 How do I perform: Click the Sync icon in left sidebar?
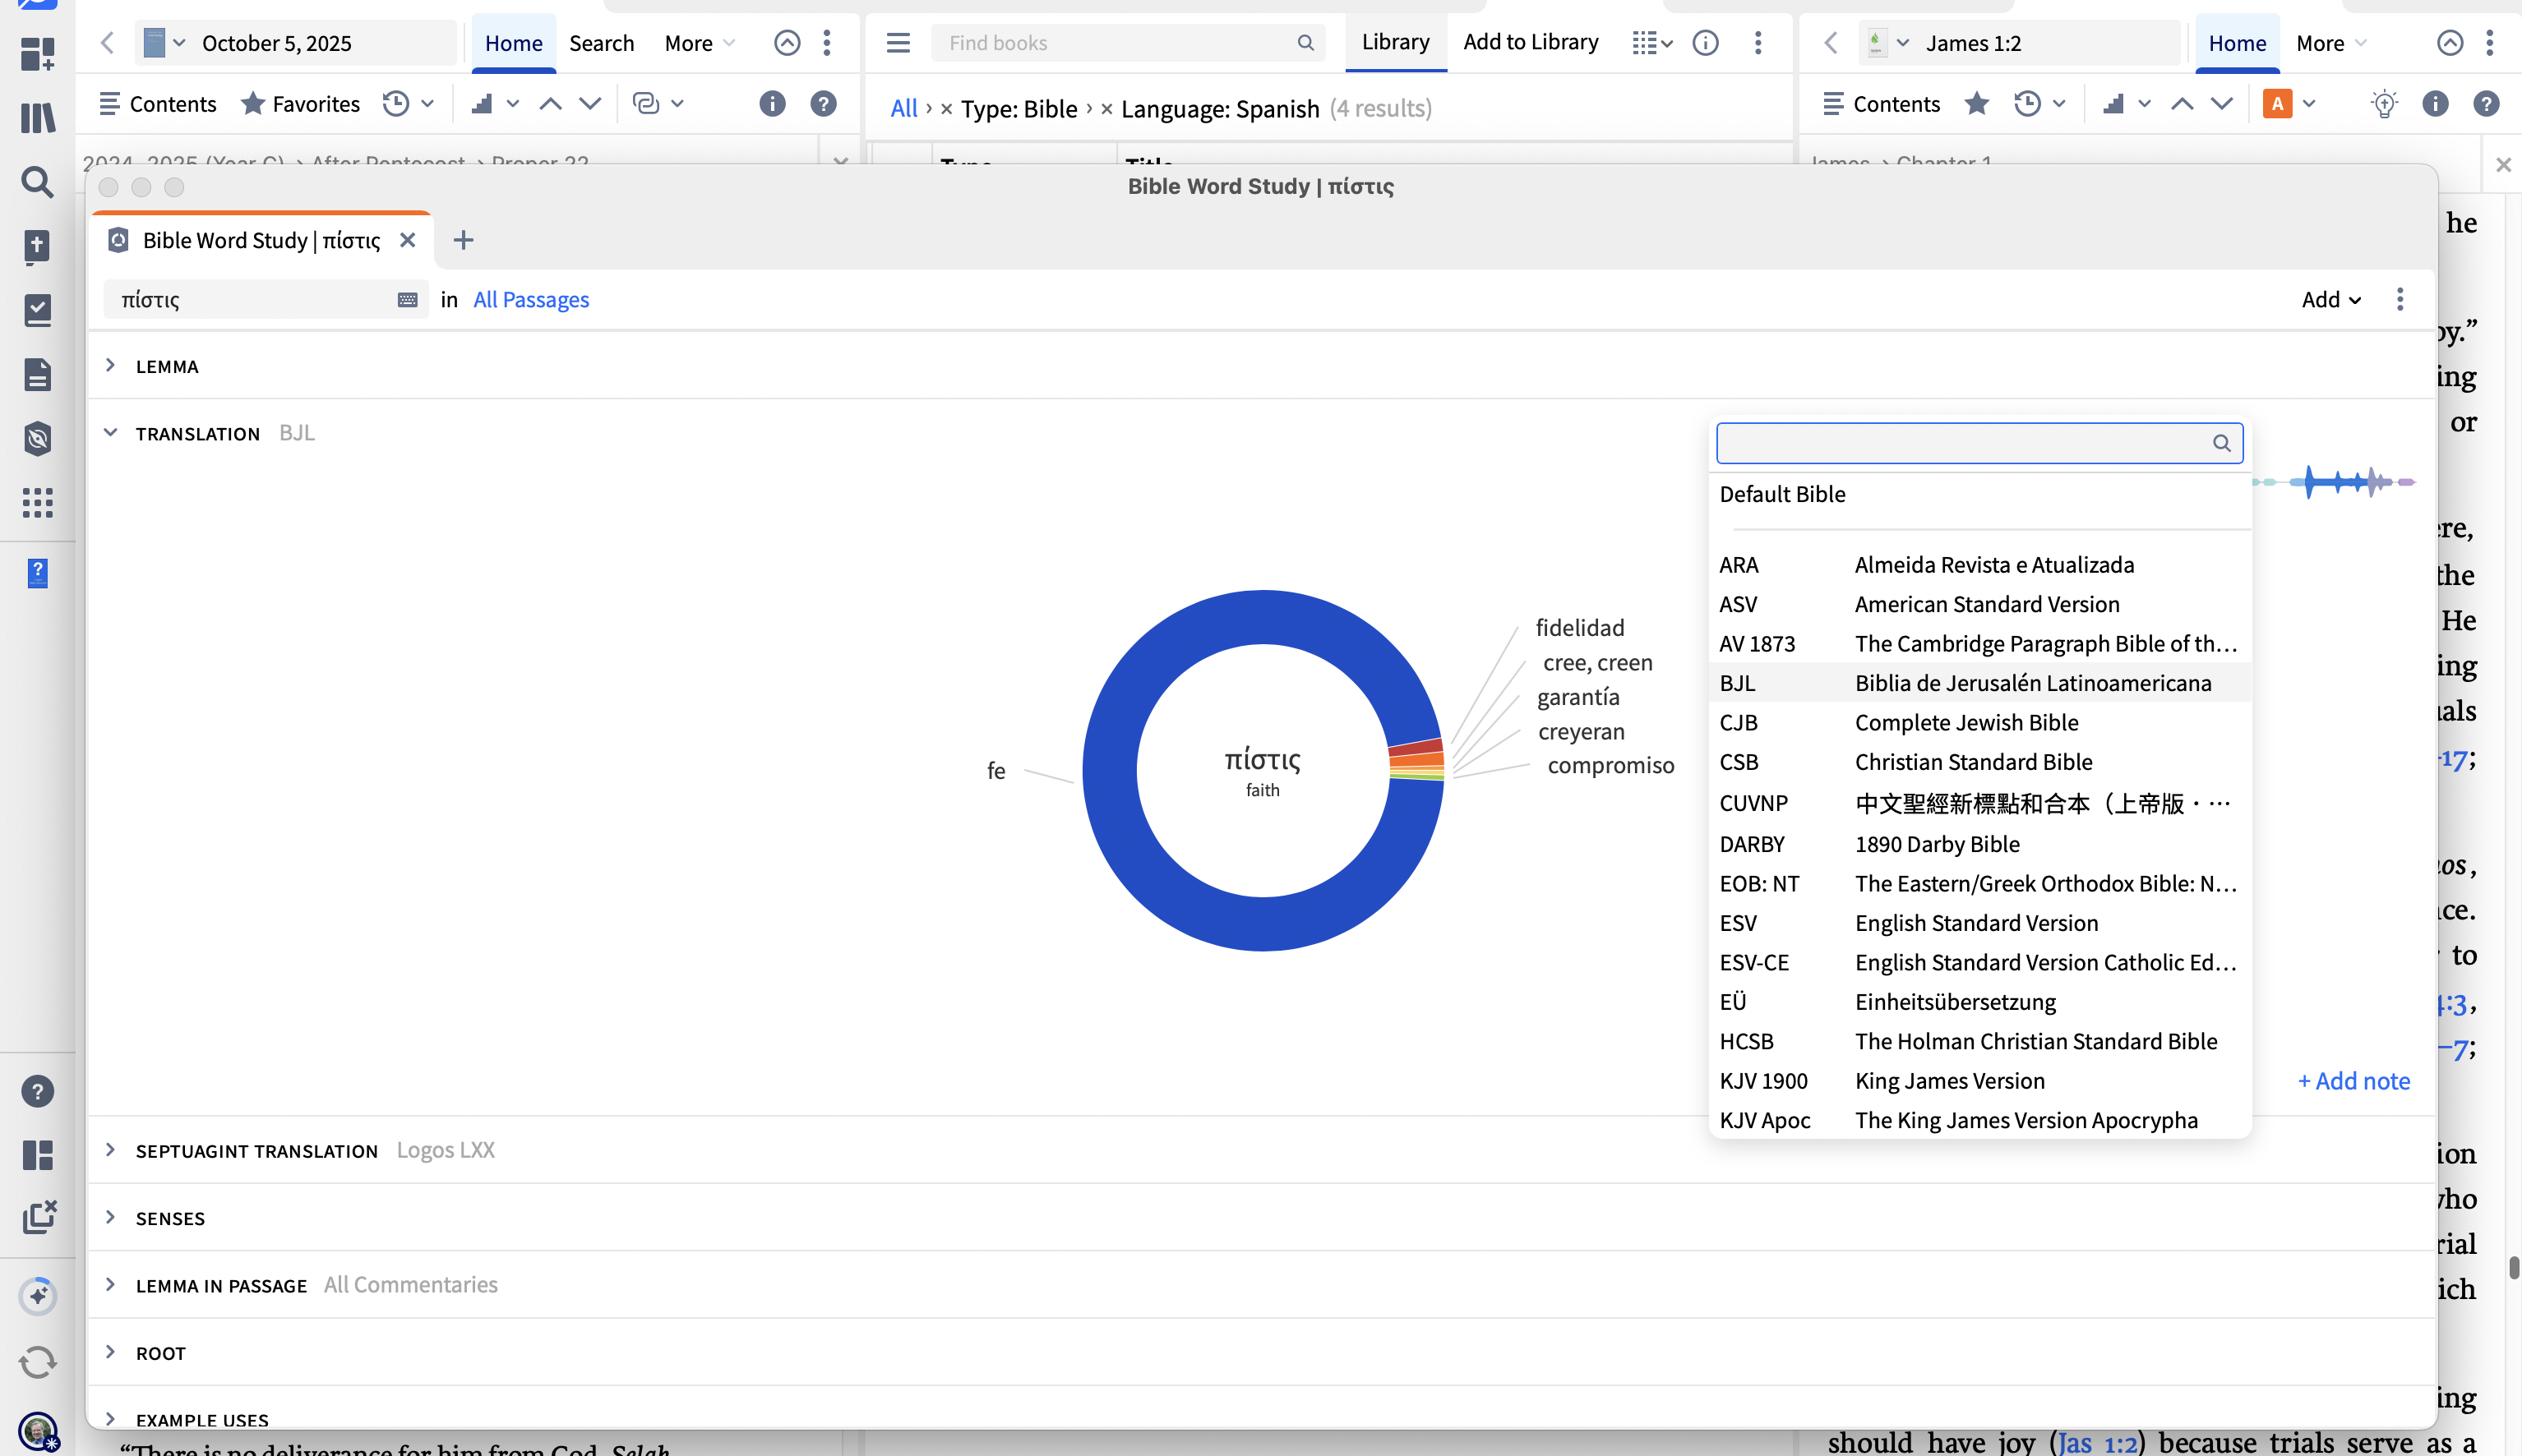[x=37, y=1362]
